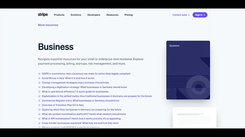Open the Developers menu
The height and width of the screenshot is (137, 245).
point(94,15)
